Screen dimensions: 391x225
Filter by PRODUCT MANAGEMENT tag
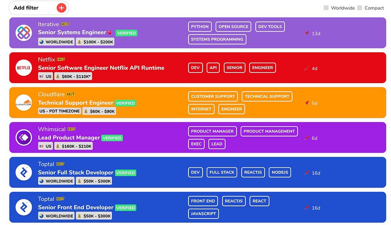269,131
